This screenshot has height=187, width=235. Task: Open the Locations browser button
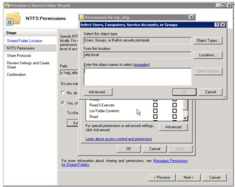pos(208,55)
